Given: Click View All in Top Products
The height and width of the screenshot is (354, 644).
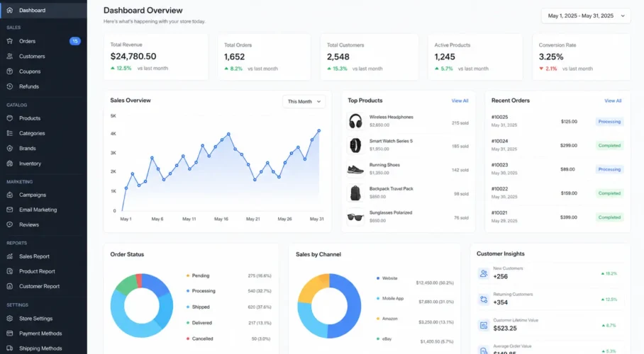Looking at the screenshot, I should (x=460, y=101).
